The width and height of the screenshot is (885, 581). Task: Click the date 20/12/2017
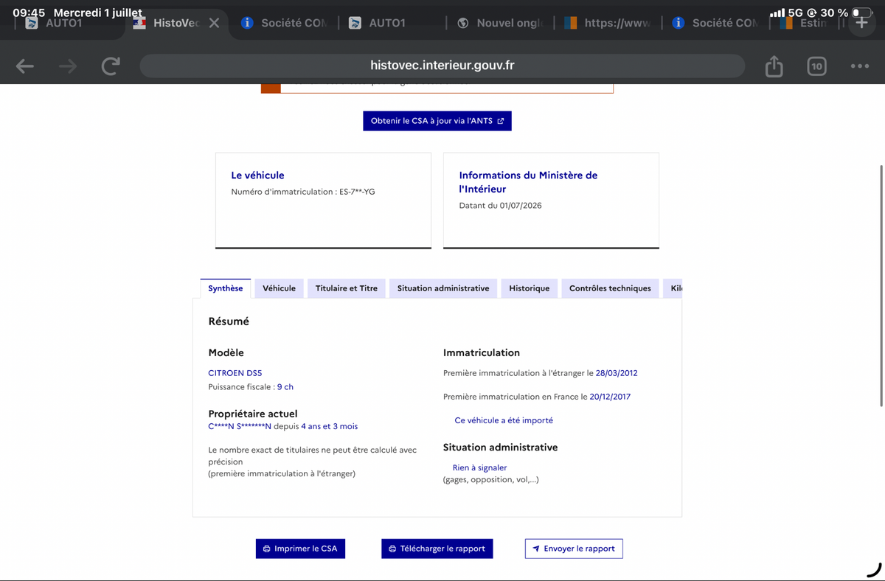pos(610,397)
